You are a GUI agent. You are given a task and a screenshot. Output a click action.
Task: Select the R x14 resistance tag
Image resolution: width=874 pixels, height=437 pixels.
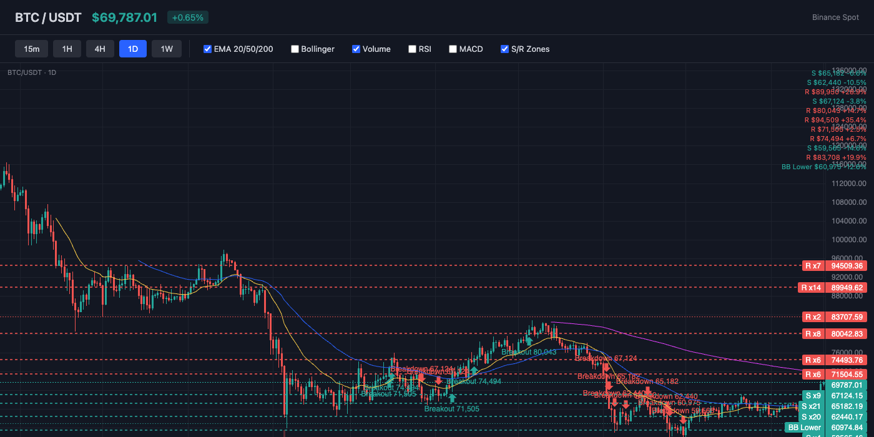tap(811, 287)
